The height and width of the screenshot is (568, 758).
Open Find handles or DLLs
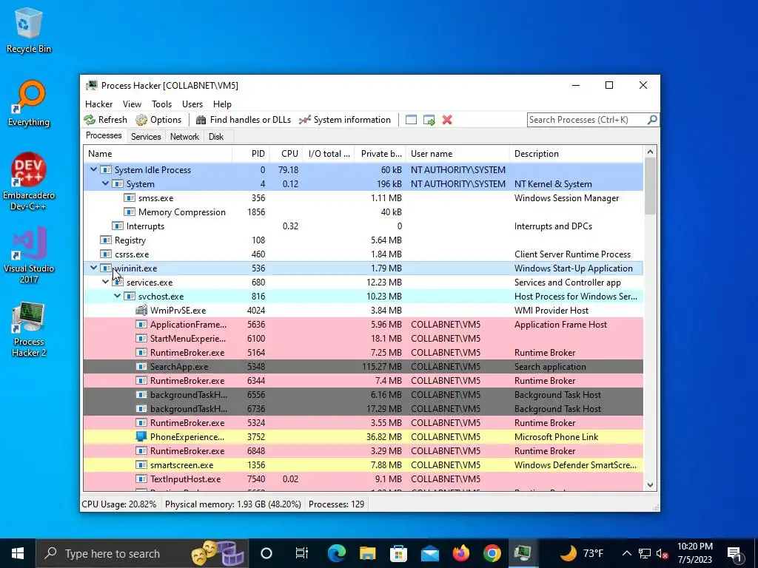(x=244, y=120)
